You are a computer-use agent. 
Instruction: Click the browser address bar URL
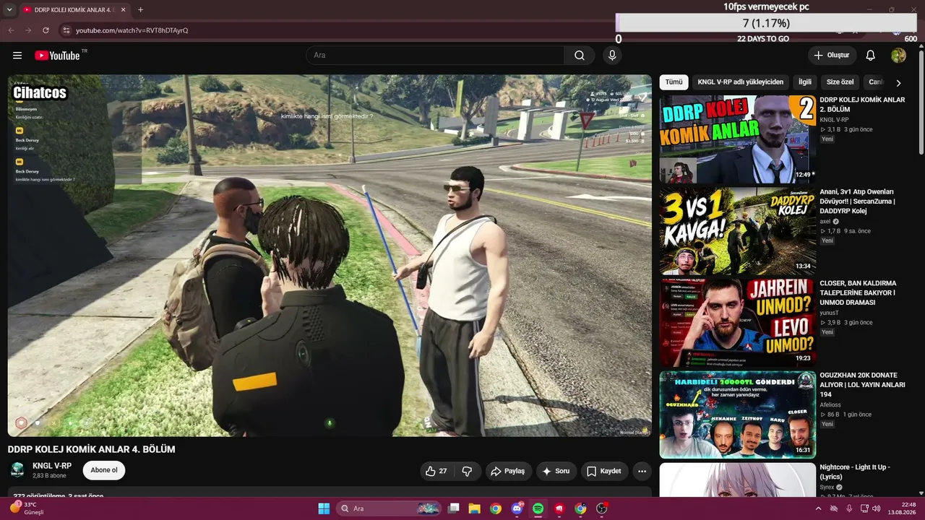tap(132, 30)
